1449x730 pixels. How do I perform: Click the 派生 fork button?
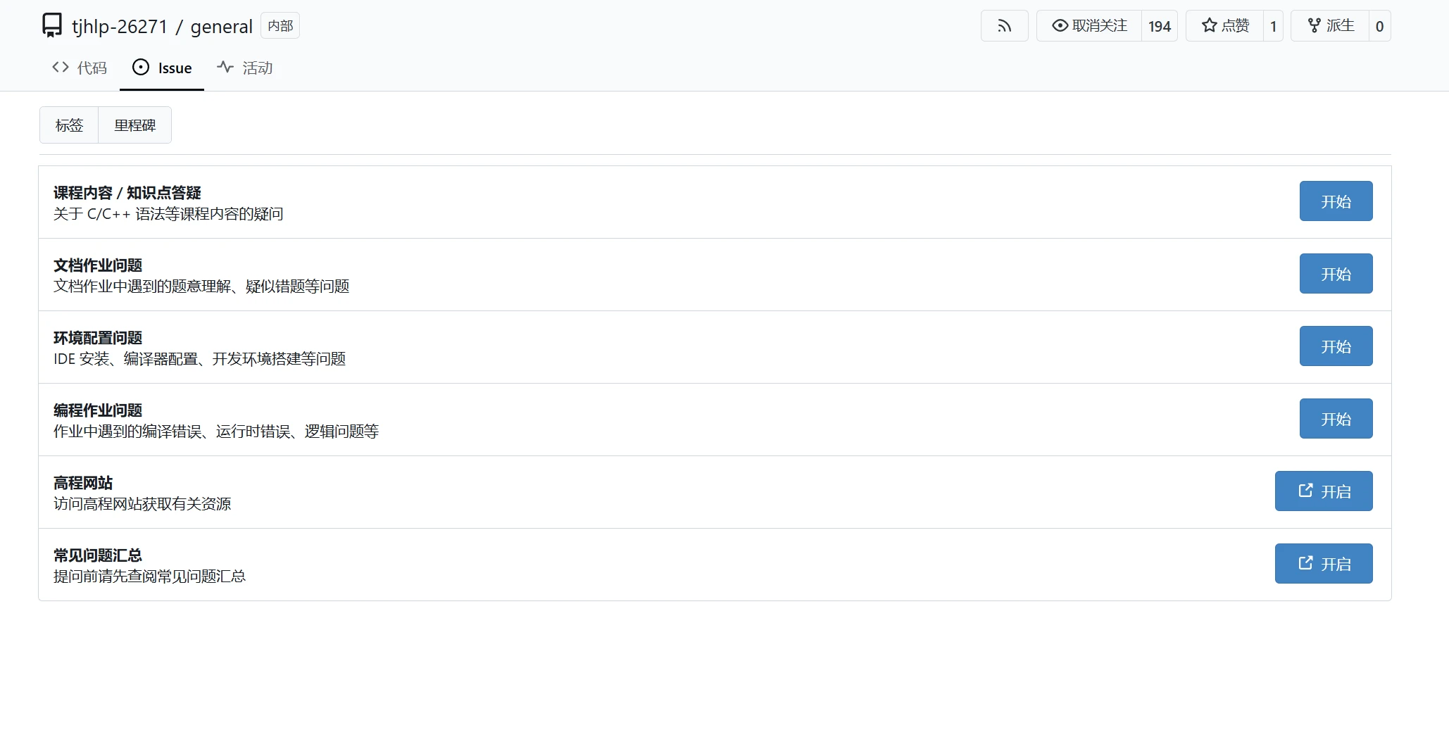pos(1331,26)
